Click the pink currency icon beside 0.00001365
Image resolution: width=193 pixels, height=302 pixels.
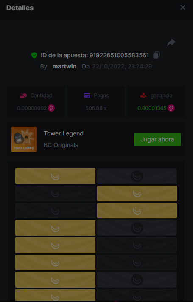(171, 108)
